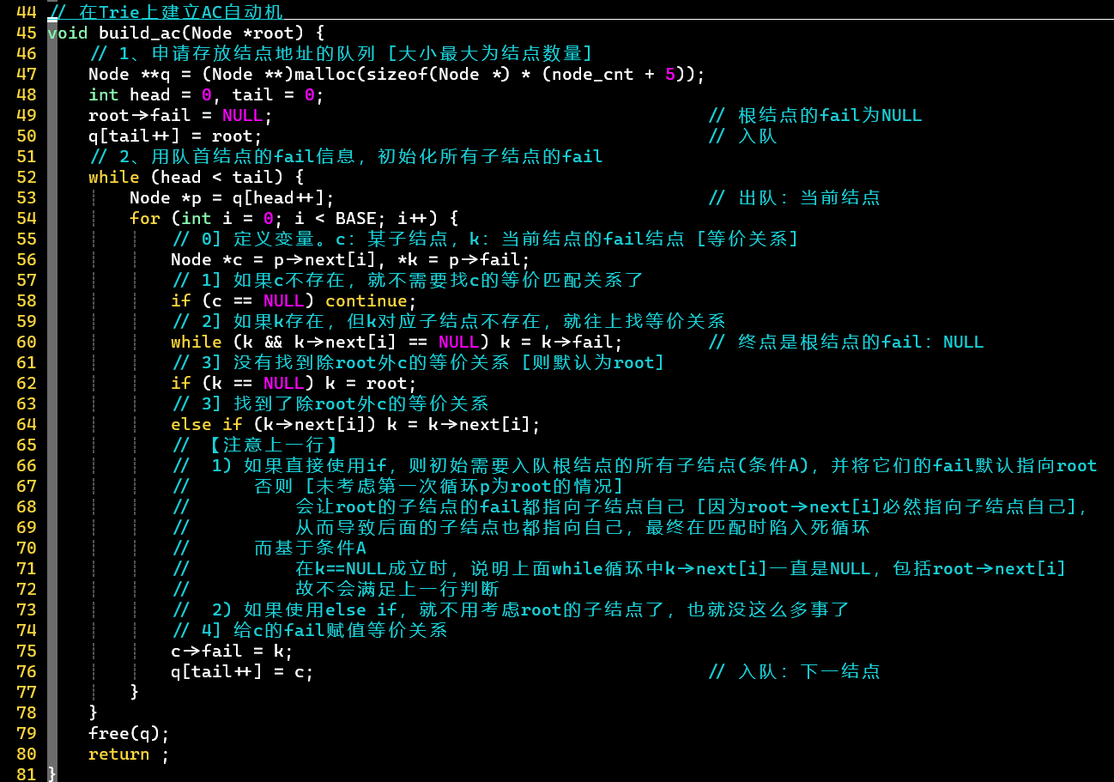Click line number 64 in the gutter
The image size is (1114, 782).
[27, 424]
